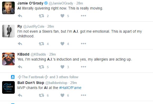Like KBadd's allergies tweet

(62, 67)
